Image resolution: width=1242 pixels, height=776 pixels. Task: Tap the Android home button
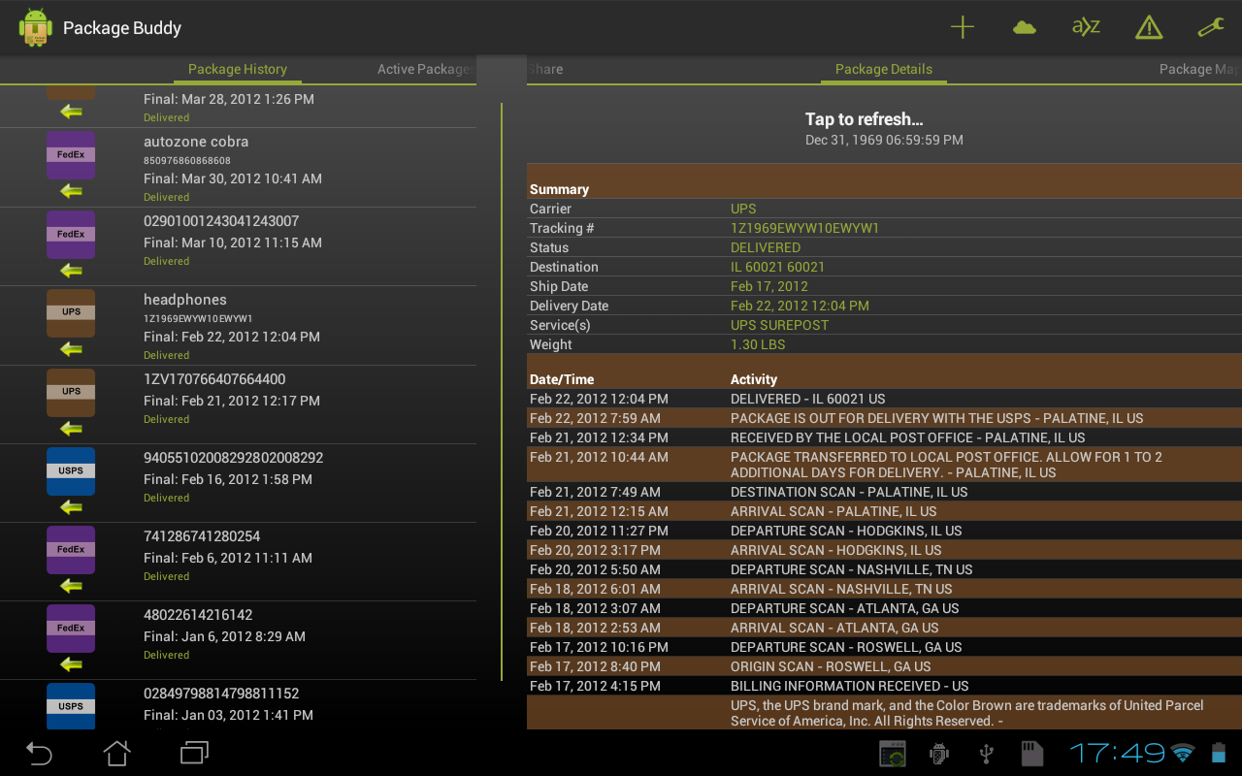117,753
